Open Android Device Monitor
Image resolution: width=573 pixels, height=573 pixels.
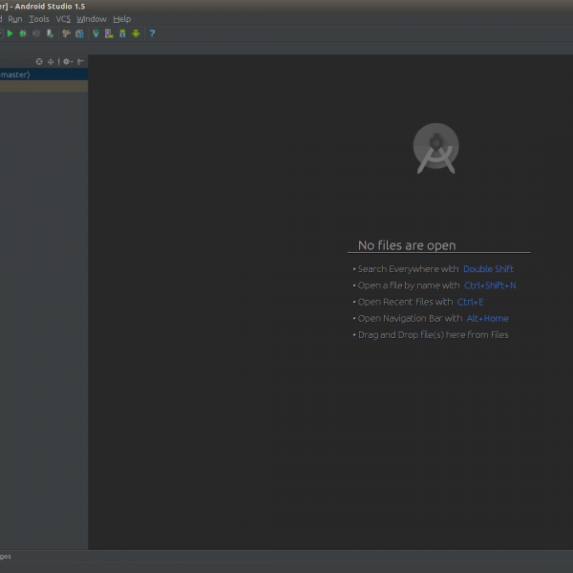[x=136, y=33]
